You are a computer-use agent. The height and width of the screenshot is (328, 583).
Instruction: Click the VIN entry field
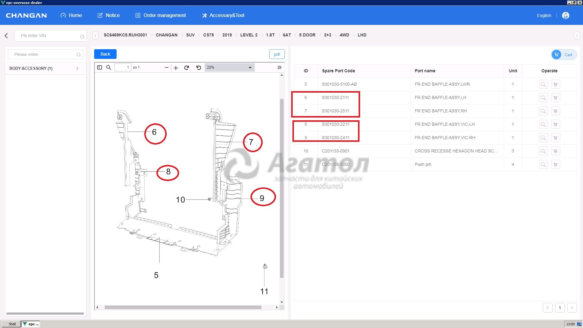point(49,36)
